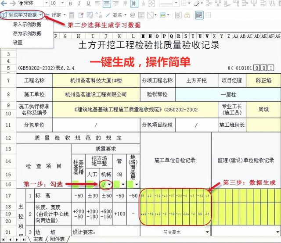Screen dimensions: 281x243
Task: Click the 签名 button
Action: pyautogui.click(x=117, y=15)
